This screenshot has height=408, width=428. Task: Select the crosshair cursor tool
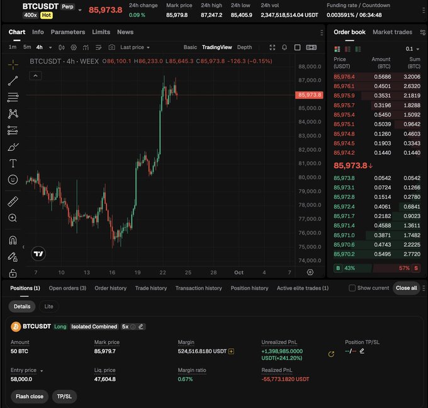(13, 64)
